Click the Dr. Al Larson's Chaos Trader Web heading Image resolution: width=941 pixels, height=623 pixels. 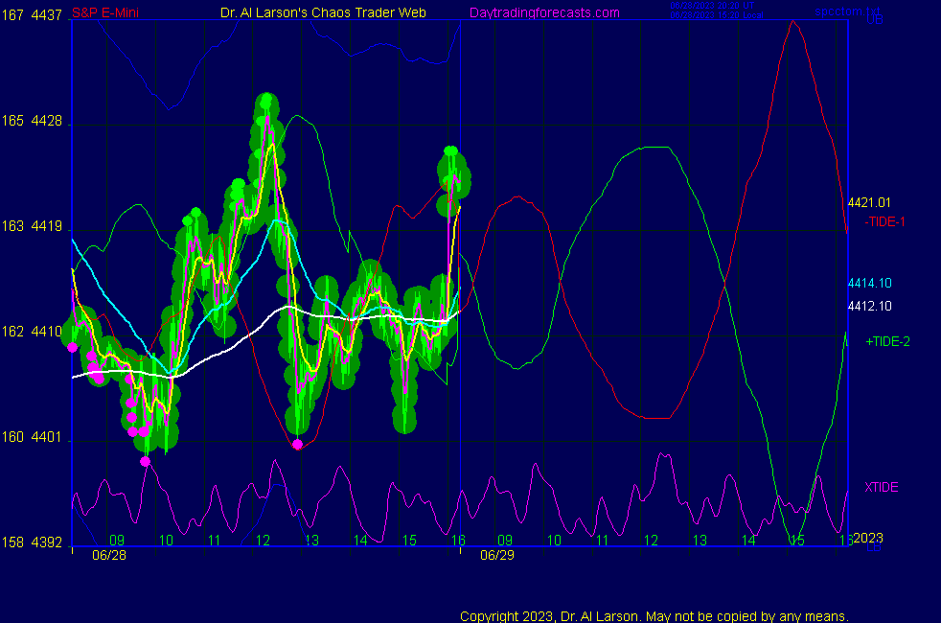[x=323, y=12]
